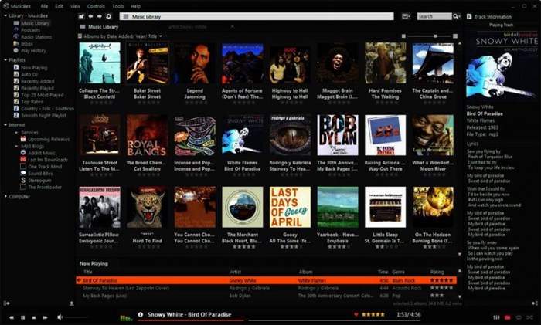The width and height of the screenshot is (541, 325).
Task: Collapse the Internet tree section
Action: point(5,125)
